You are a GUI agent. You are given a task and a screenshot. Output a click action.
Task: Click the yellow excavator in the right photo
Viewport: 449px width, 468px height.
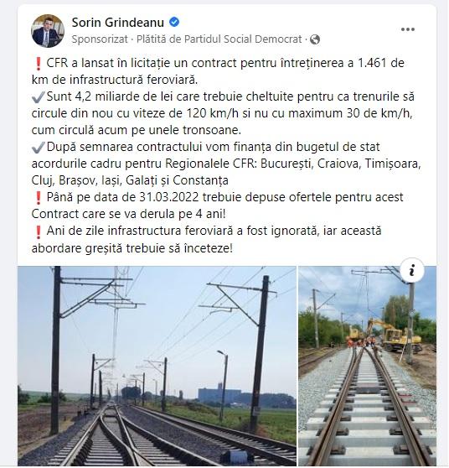[395, 335]
